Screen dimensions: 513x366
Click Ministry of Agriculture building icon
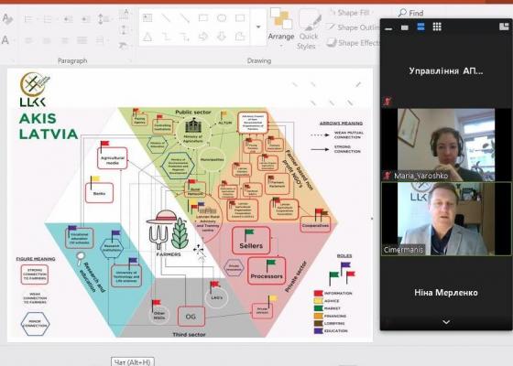193,126
